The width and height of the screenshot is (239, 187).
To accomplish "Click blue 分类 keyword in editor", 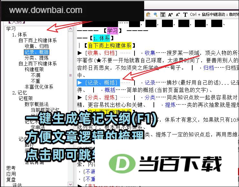I will point(150,97).
